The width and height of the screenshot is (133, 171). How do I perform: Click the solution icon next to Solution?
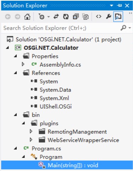click(x=10, y=39)
